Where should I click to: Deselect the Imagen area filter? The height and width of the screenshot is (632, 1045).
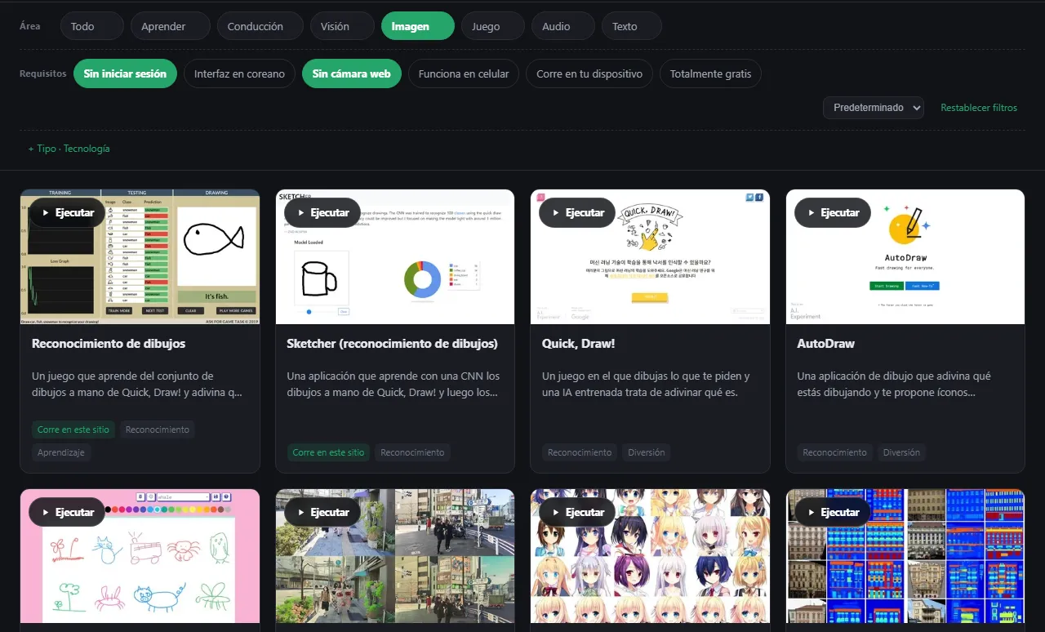click(x=418, y=26)
